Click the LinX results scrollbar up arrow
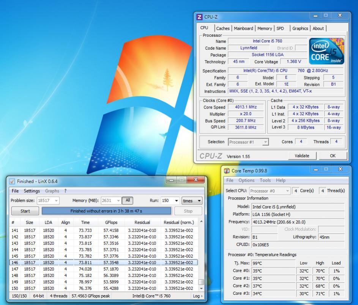 (x=201, y=221)
